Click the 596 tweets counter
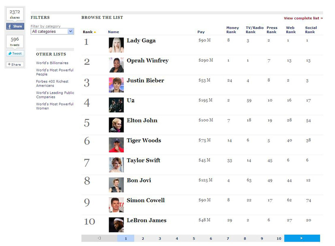 pyautogui.click(x=15, y=41)
